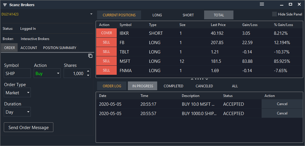Screen dimensions: 305x146
Task: Select the IBKR symbol cell
Action: [124, 33]
